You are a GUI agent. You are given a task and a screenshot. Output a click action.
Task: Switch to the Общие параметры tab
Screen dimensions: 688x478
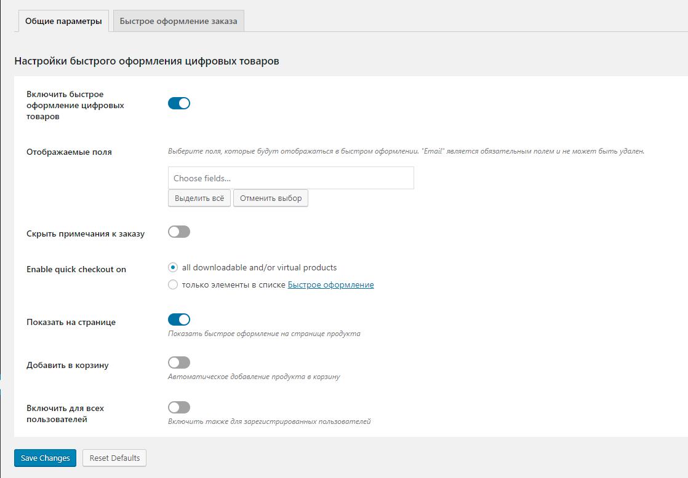[63, 21]
